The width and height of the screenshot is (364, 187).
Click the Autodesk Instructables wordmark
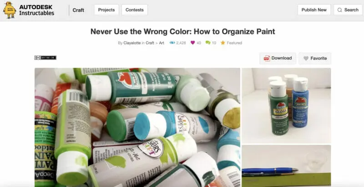click(x=37, y=10)
